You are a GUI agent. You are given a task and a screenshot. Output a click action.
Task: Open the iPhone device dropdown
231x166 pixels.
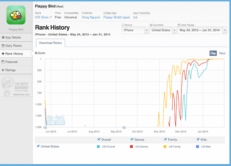[x=135, y=30]
